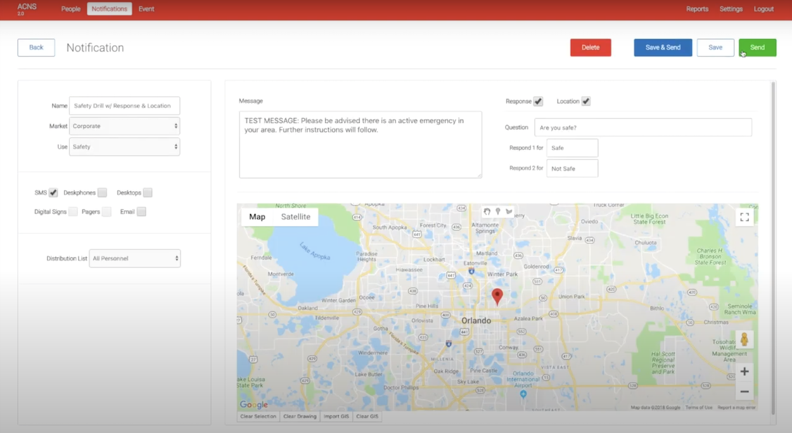Viewport: 792px width, 433px height.
Task: Click the Notification page heading
Action: click(95, 47)
